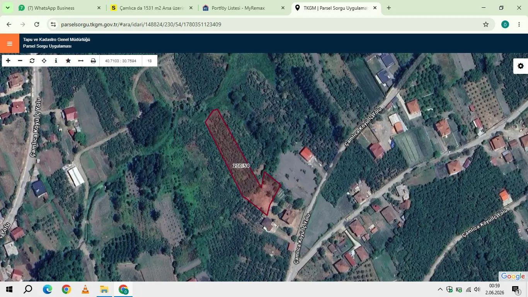This screenshot has height=297, width=528.
Task: Open a new browser tab
Action: pos(389,8)
